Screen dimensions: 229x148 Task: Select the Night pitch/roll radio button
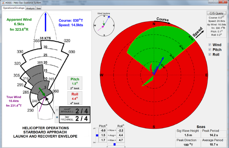(x=57, y=110)
